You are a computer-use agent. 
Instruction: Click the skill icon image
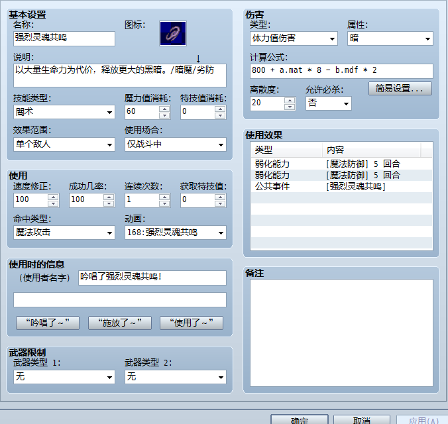coord(173,33)
